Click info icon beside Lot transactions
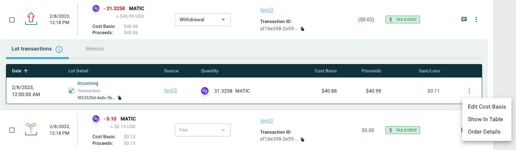The image size is (516, 150). [59, 49]
